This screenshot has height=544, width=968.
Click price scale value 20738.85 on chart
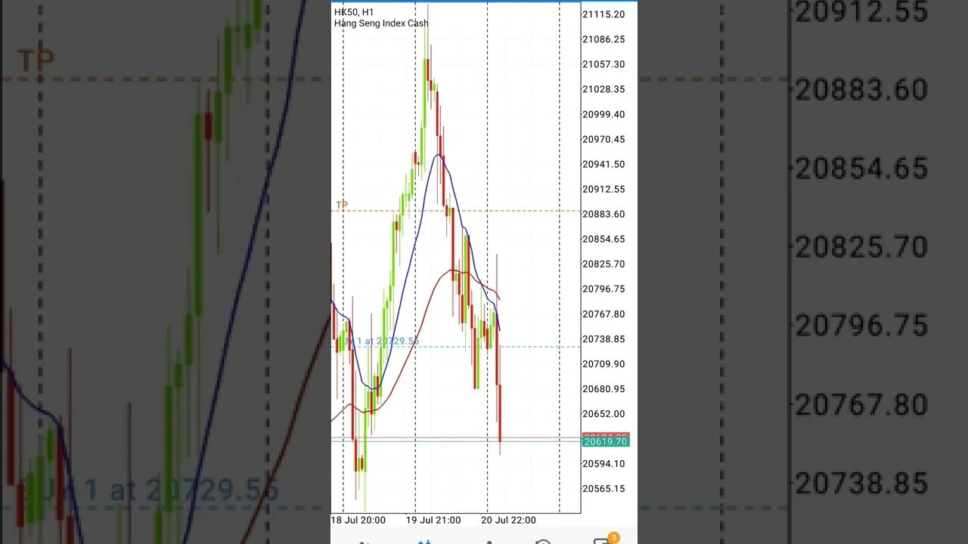603,338
